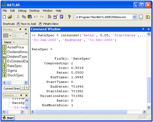Screen dimensions: 153x122
Task: Open MATLAB Help question mark icon
Action: 69,17
